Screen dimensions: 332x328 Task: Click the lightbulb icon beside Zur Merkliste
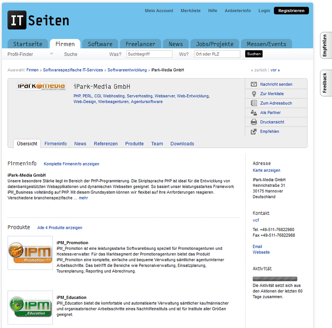coord(254,94)
